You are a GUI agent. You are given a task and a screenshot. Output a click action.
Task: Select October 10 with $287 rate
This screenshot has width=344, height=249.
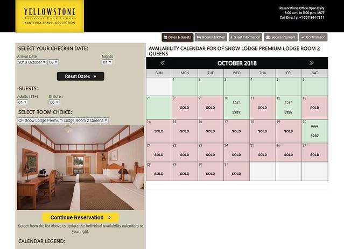pos(236,108)
